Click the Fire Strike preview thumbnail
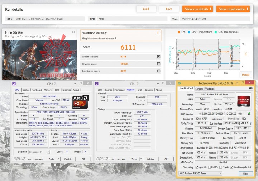Screen dimensions: 258x181 39,60
